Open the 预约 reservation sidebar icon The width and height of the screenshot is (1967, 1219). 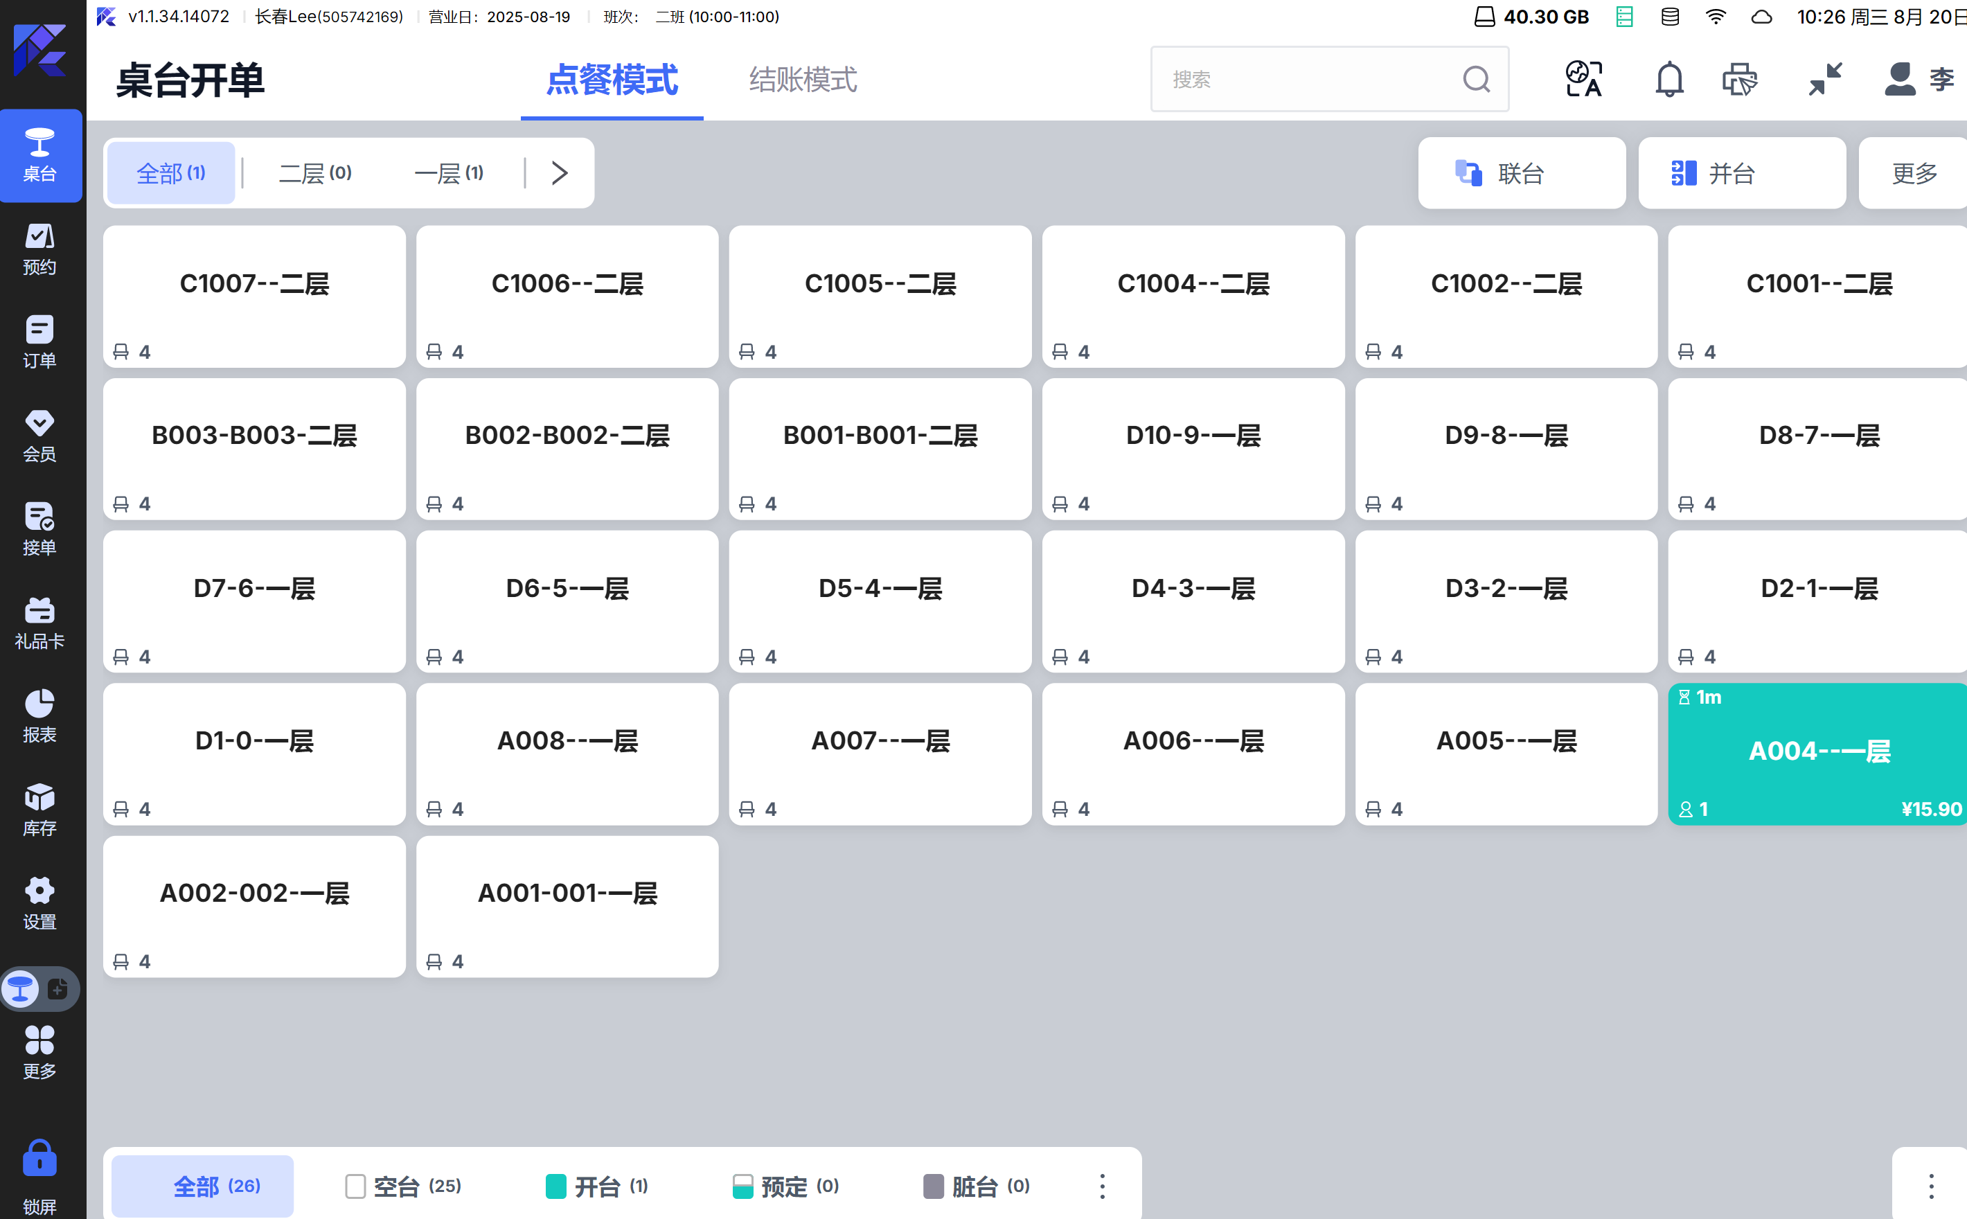39,249
